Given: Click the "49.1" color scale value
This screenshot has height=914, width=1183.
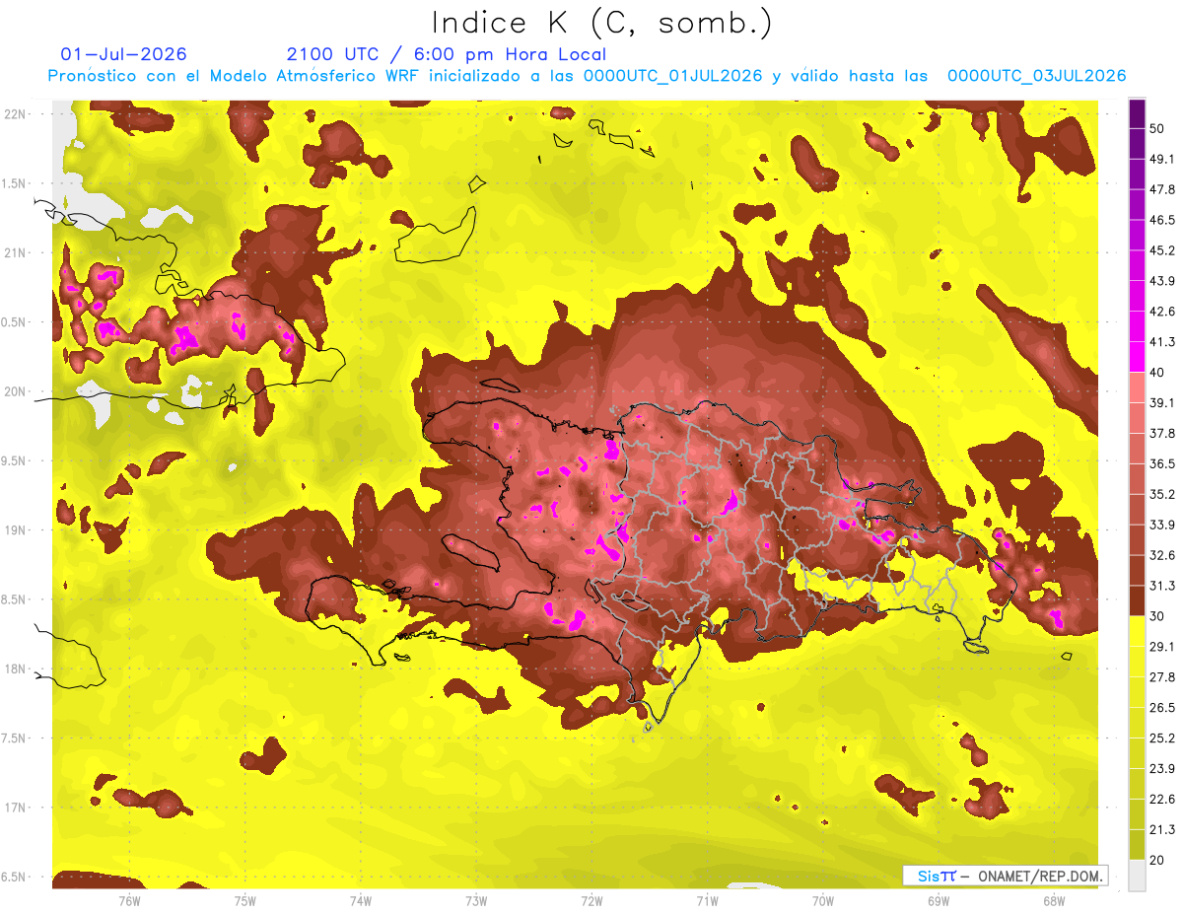Looking at the screenshot, I should tap(1163, 159).
